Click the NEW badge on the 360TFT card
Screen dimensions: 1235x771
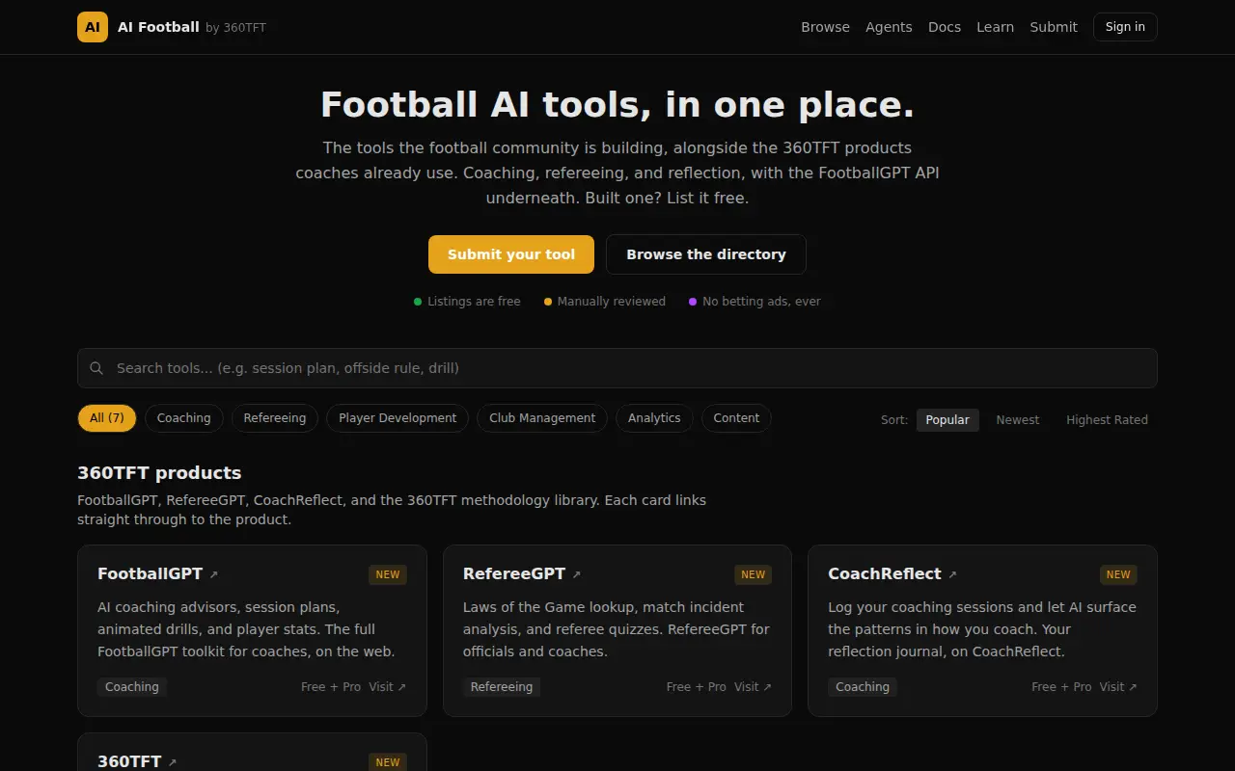388,762
